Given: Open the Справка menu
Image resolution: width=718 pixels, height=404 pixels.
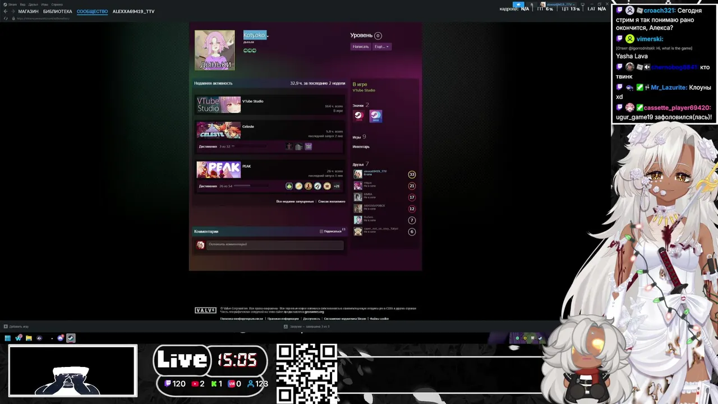Looking at the screenshot, I should (57, 4).
